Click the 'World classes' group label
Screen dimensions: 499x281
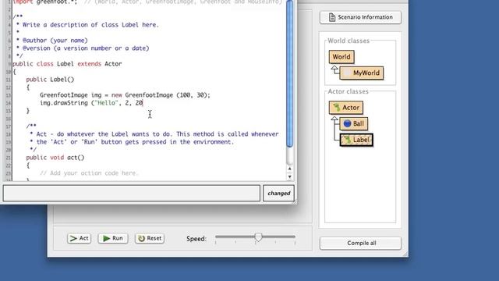pos(349,41)
